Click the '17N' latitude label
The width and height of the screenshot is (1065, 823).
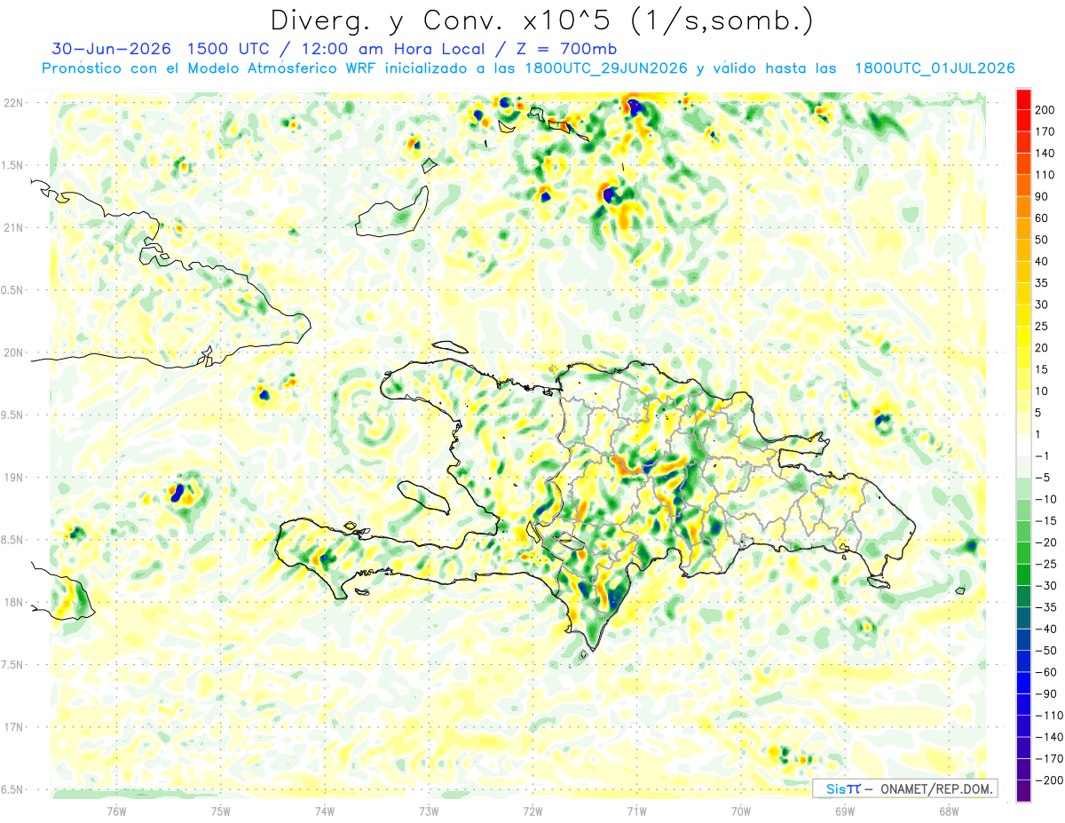pyautogui.click(x=14, y=727)
